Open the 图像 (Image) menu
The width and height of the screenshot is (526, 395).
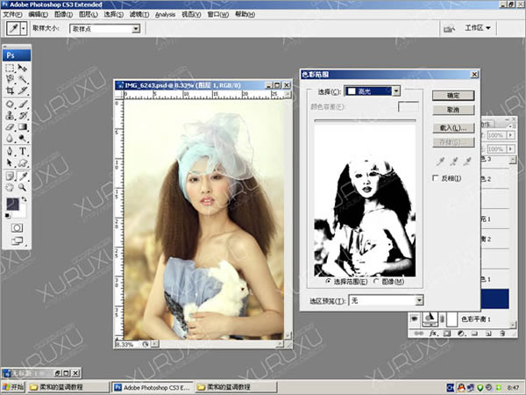[x=63, y=15]
